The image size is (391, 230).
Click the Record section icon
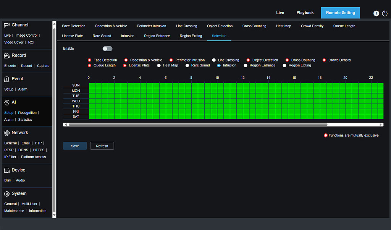[x=7, y=55]
